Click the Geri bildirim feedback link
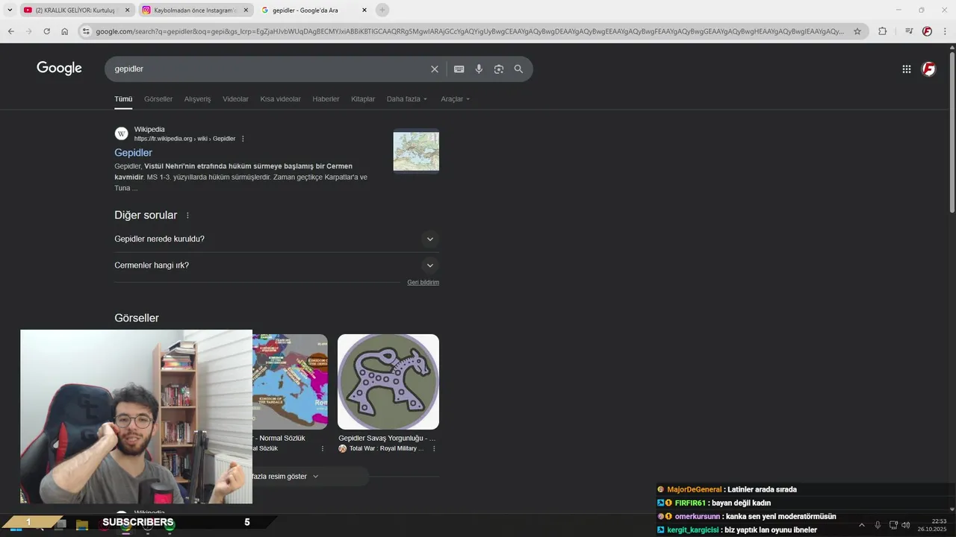 point(423,283)
